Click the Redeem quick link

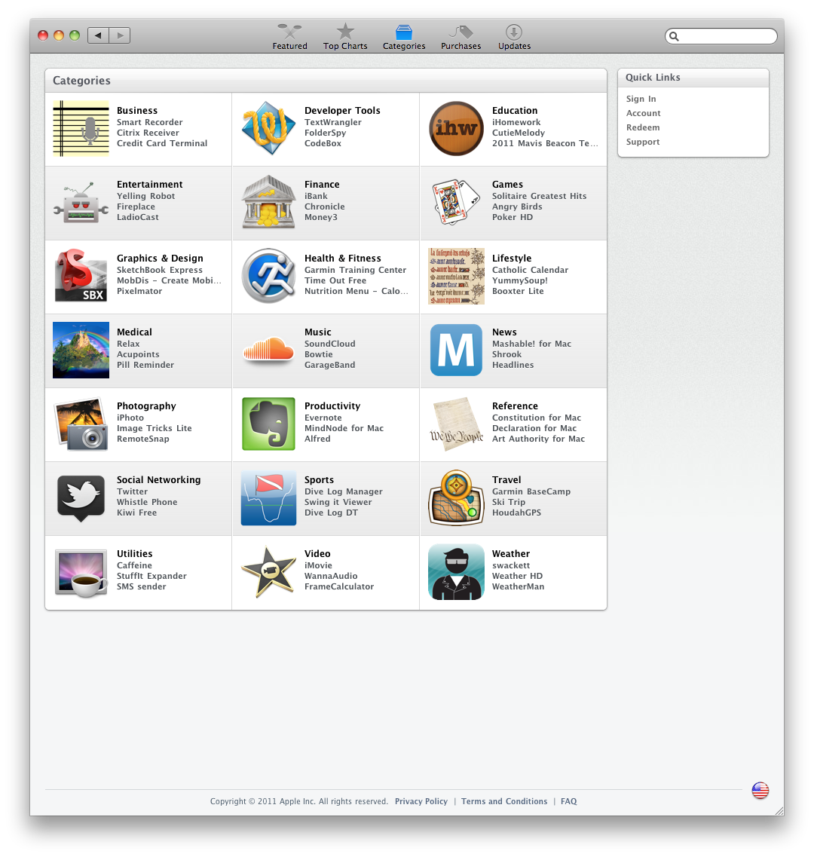[x=642, y=127]
